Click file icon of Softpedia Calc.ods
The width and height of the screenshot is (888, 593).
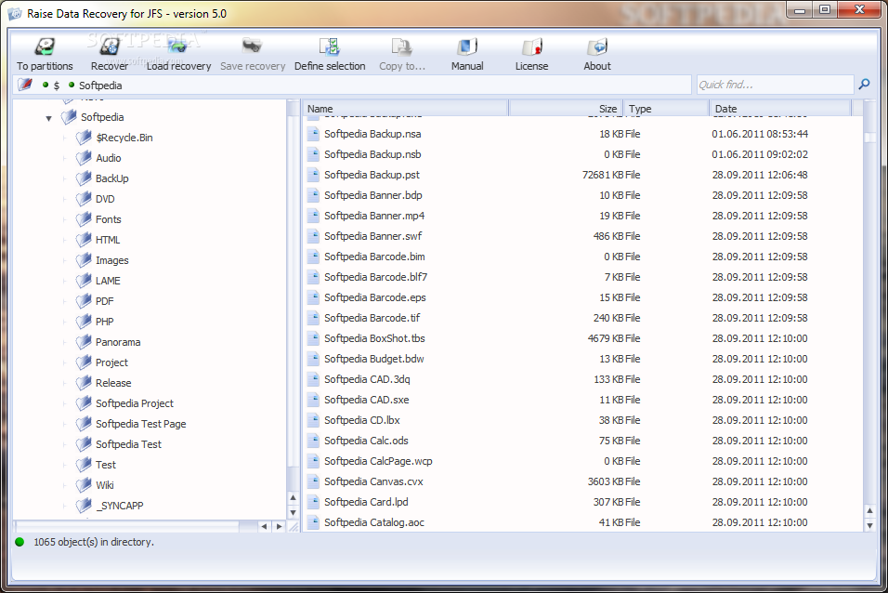coord(313,441)
